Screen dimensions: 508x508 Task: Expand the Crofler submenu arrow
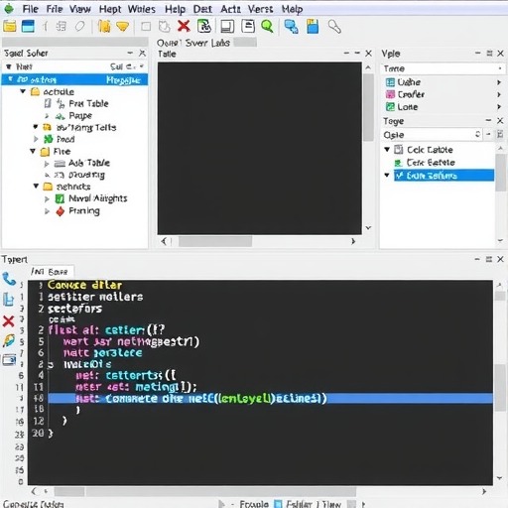coord(499,94)
